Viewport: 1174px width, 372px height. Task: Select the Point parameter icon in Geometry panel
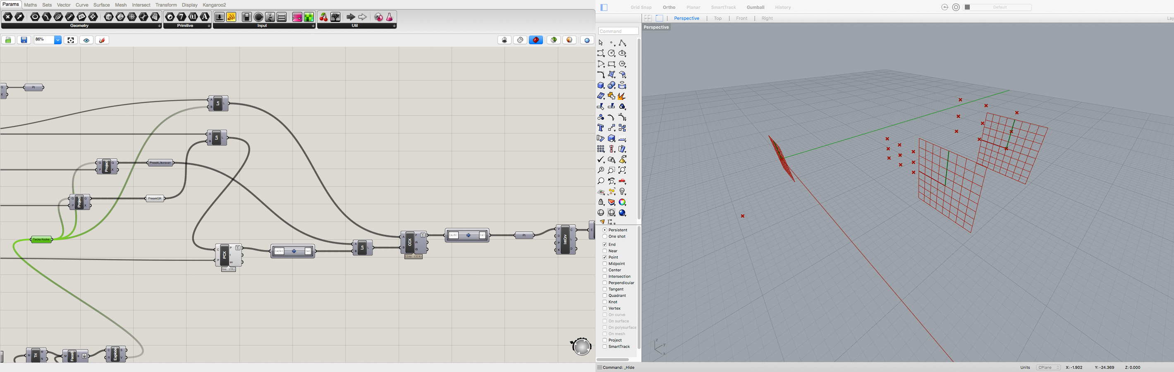[8, 17]
